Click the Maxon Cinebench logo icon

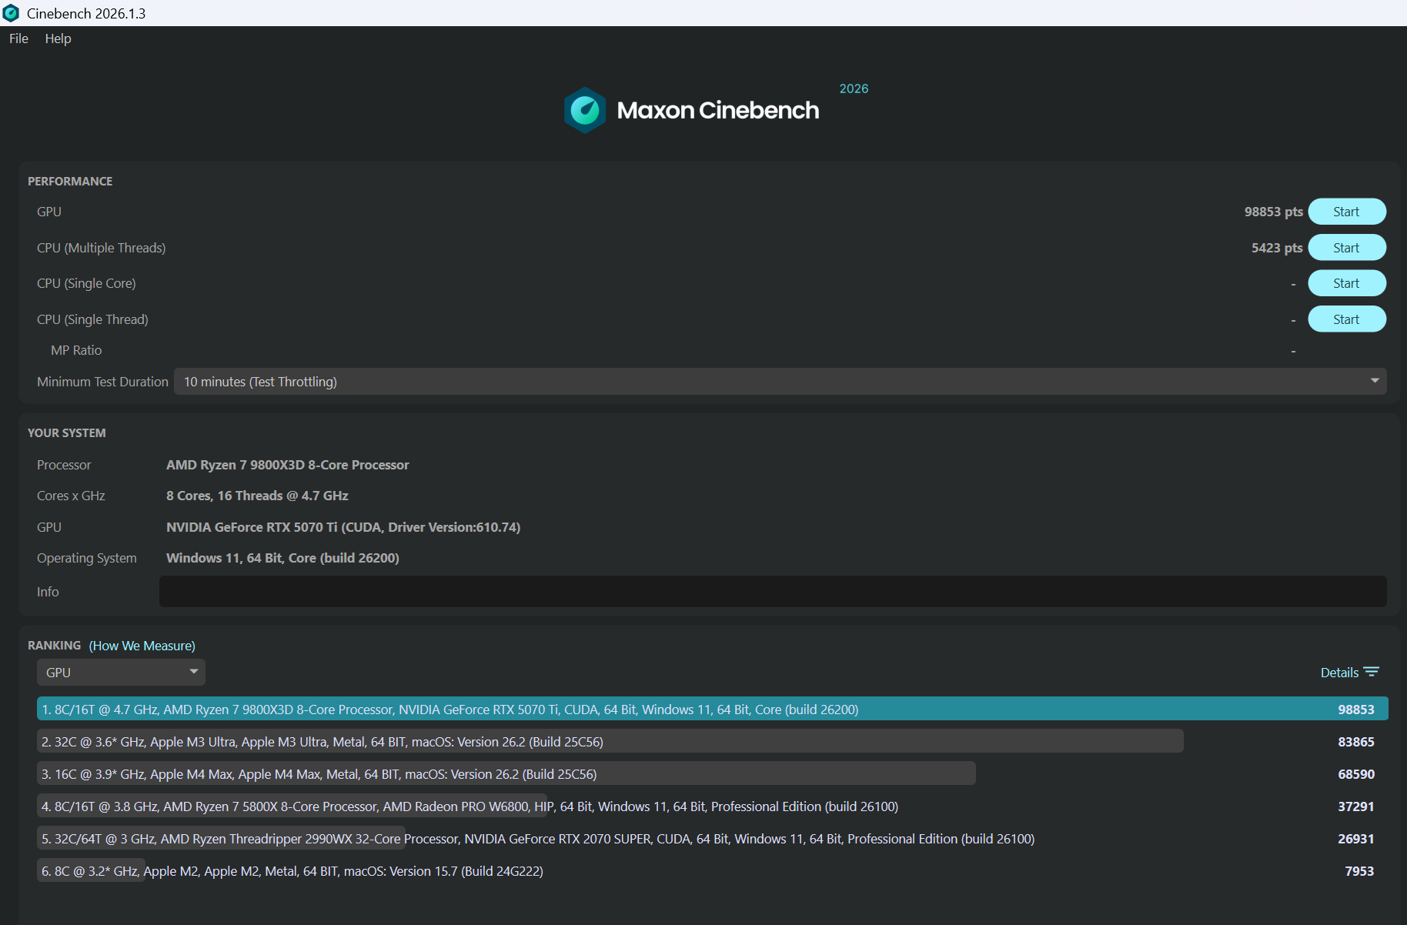(x=585, y=110)
